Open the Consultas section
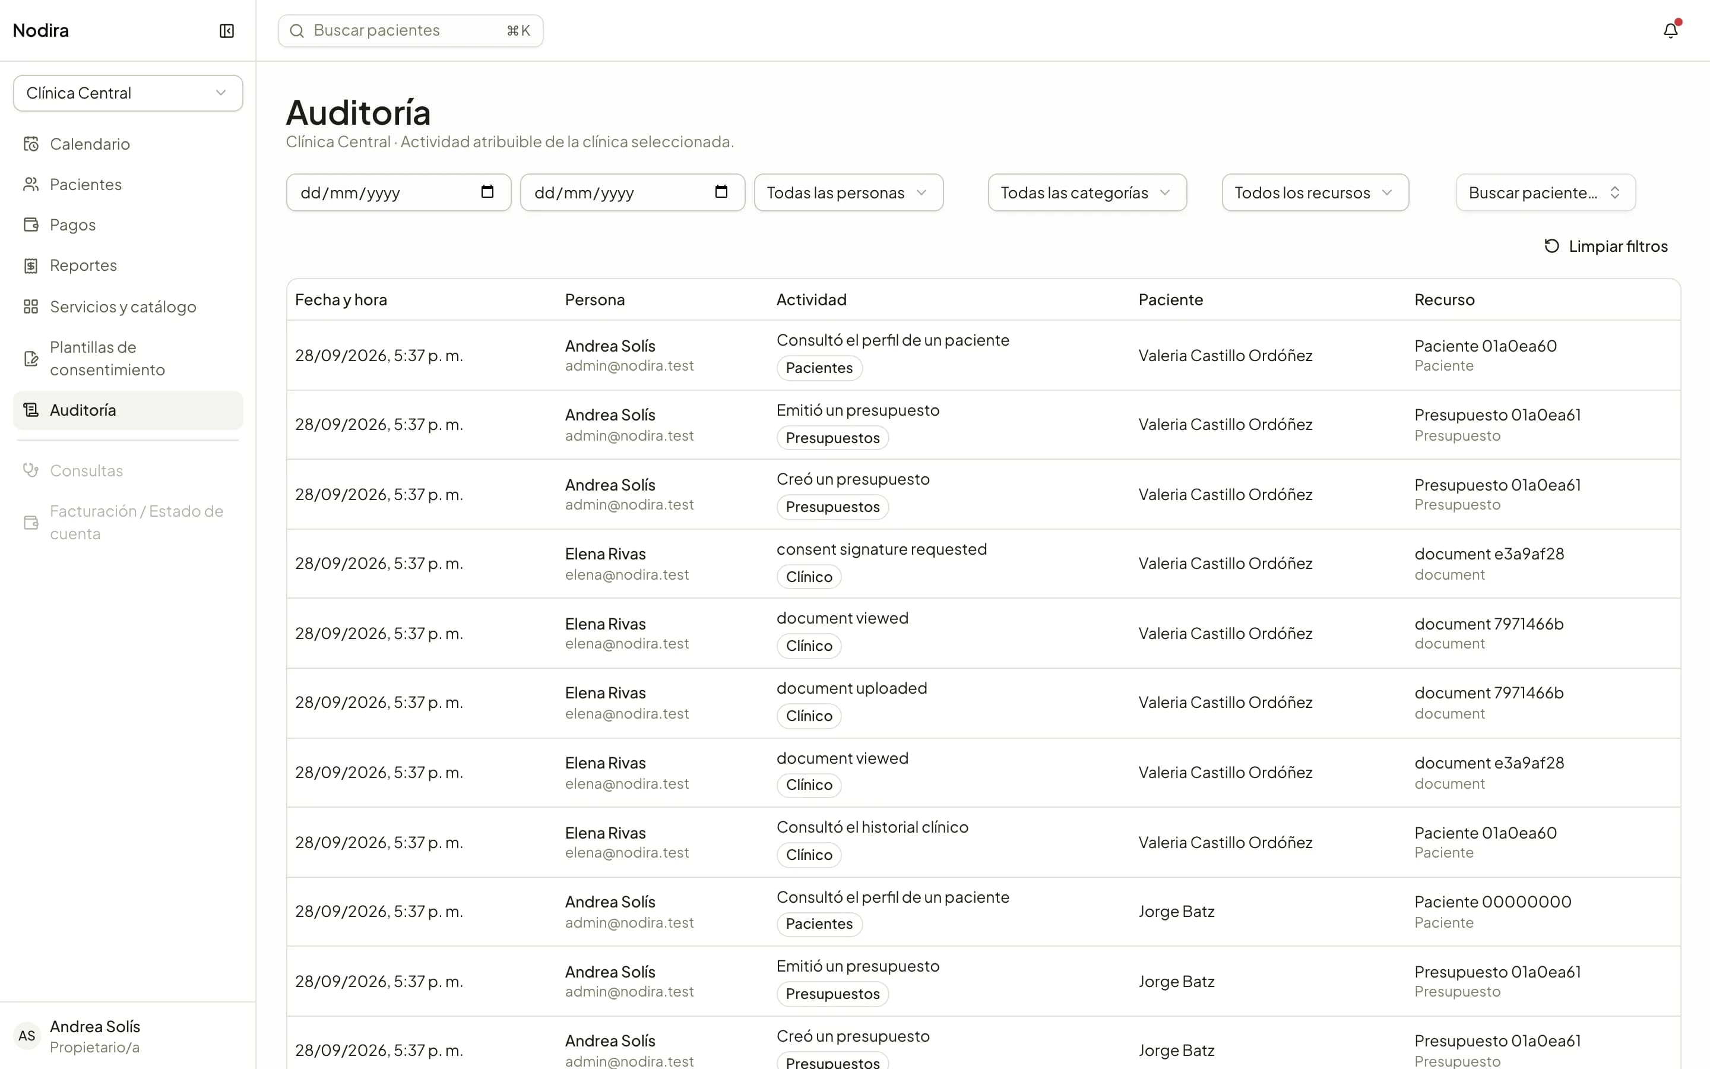 tap(128, 470)
